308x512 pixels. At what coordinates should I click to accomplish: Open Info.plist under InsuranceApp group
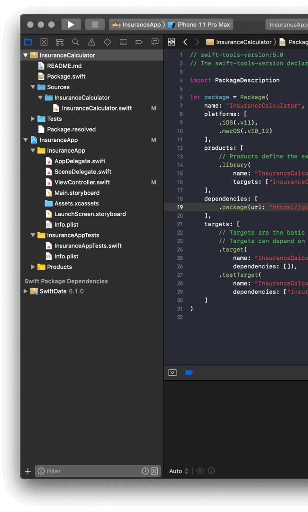pyautogui.click(x=66, y=225)
